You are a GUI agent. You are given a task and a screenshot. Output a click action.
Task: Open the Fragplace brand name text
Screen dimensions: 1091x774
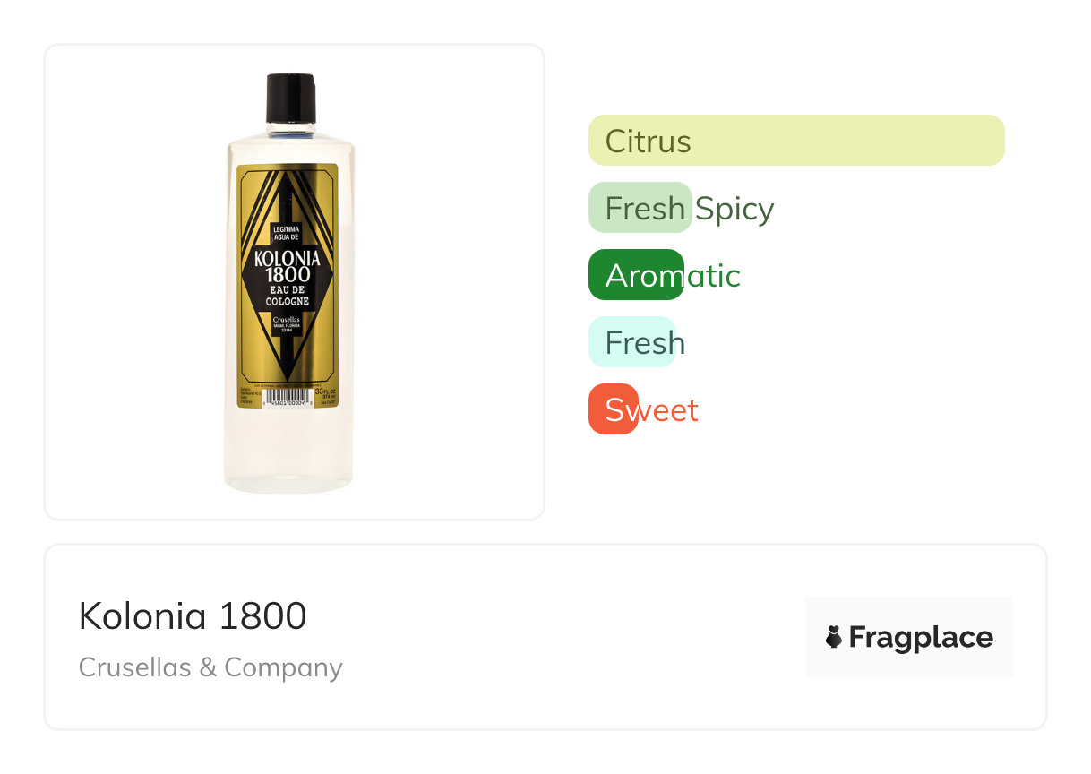[921, 637]
